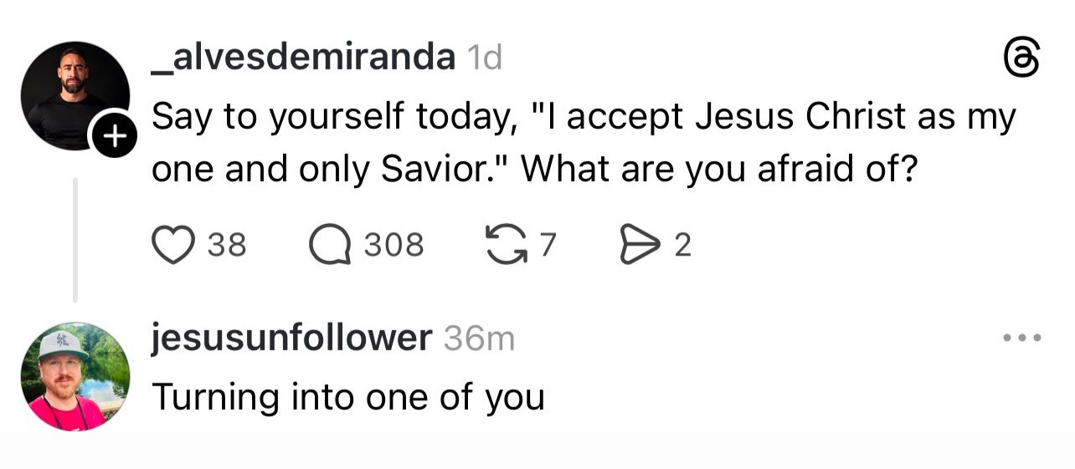View the 38 likes count

[x=227, y=246]
